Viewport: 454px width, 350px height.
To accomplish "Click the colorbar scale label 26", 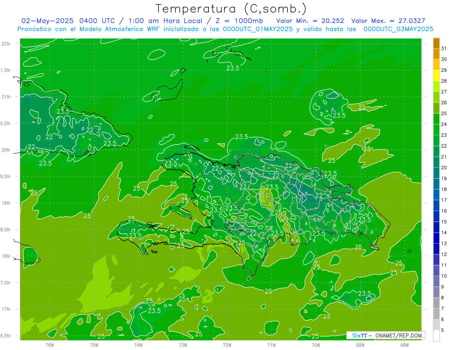I will (x=444, y=103).
